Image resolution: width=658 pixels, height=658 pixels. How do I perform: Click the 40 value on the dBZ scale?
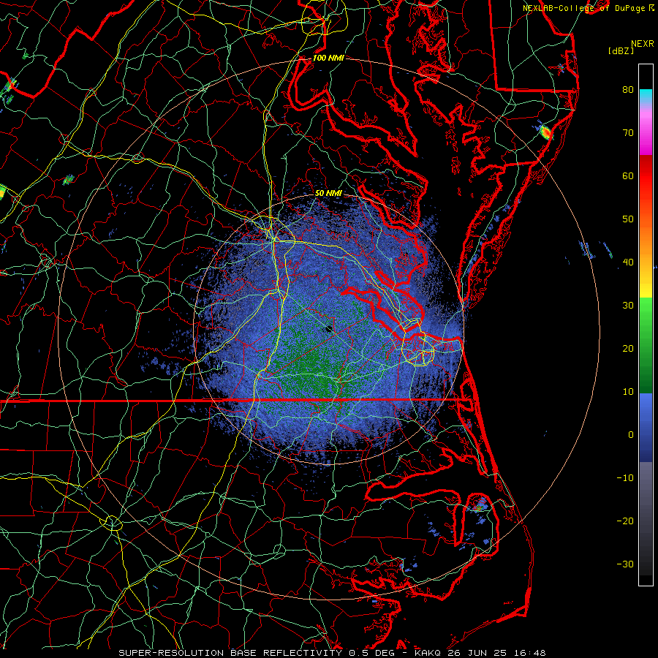tap(628, 262)
